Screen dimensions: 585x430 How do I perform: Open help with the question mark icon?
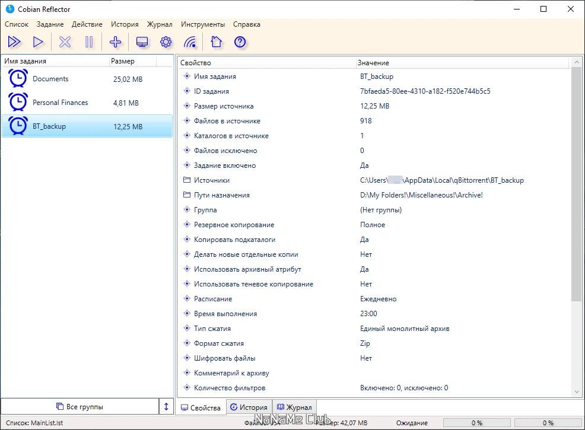click(240, 42)
